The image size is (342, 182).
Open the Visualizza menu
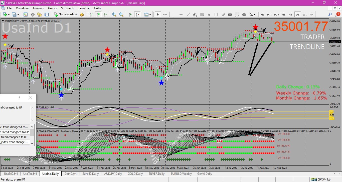pos(22,8)
